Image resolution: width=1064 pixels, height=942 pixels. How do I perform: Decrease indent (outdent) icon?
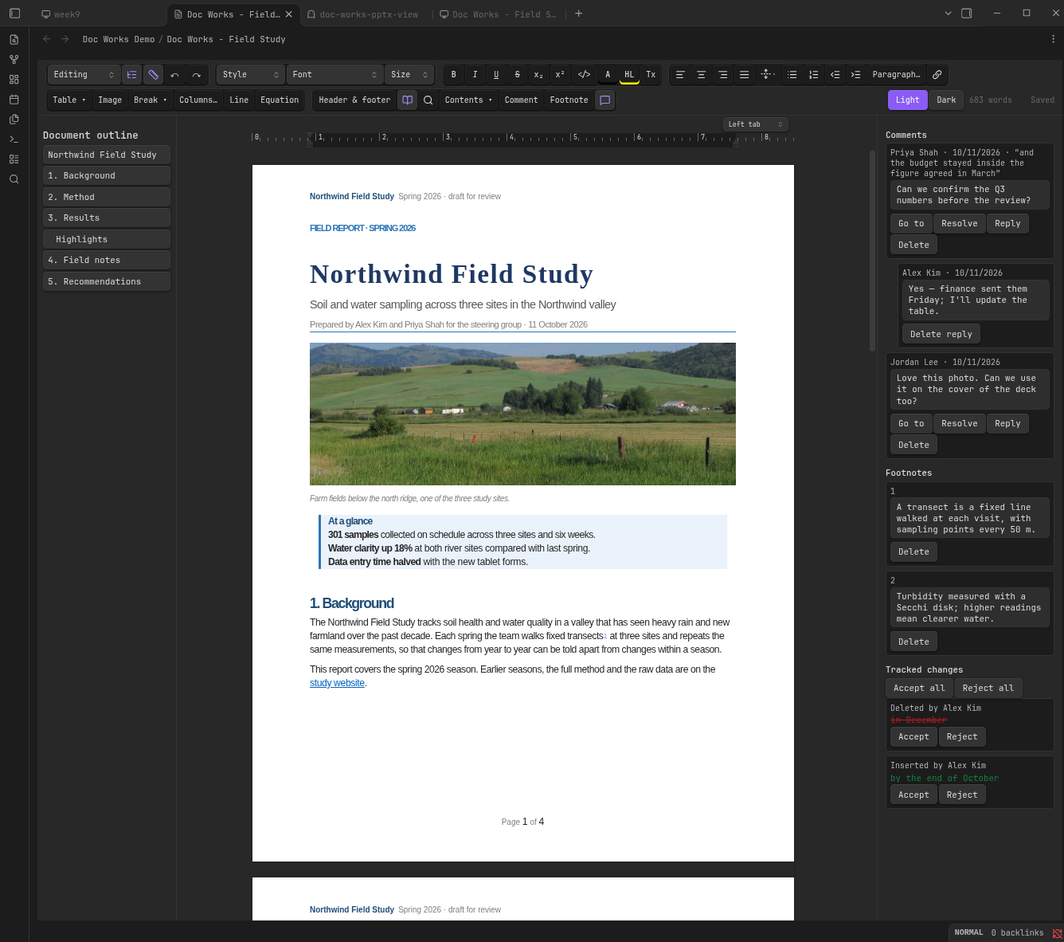[835, 75]
